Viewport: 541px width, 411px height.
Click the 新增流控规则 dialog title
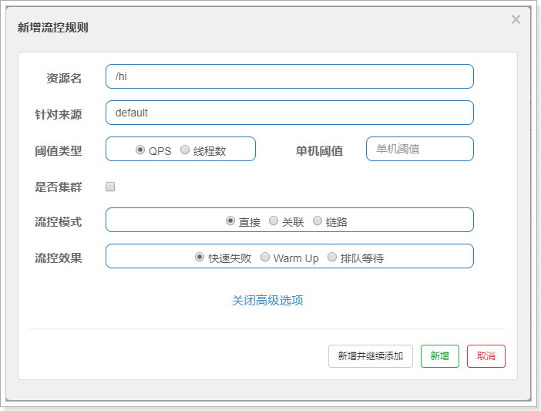52,27
